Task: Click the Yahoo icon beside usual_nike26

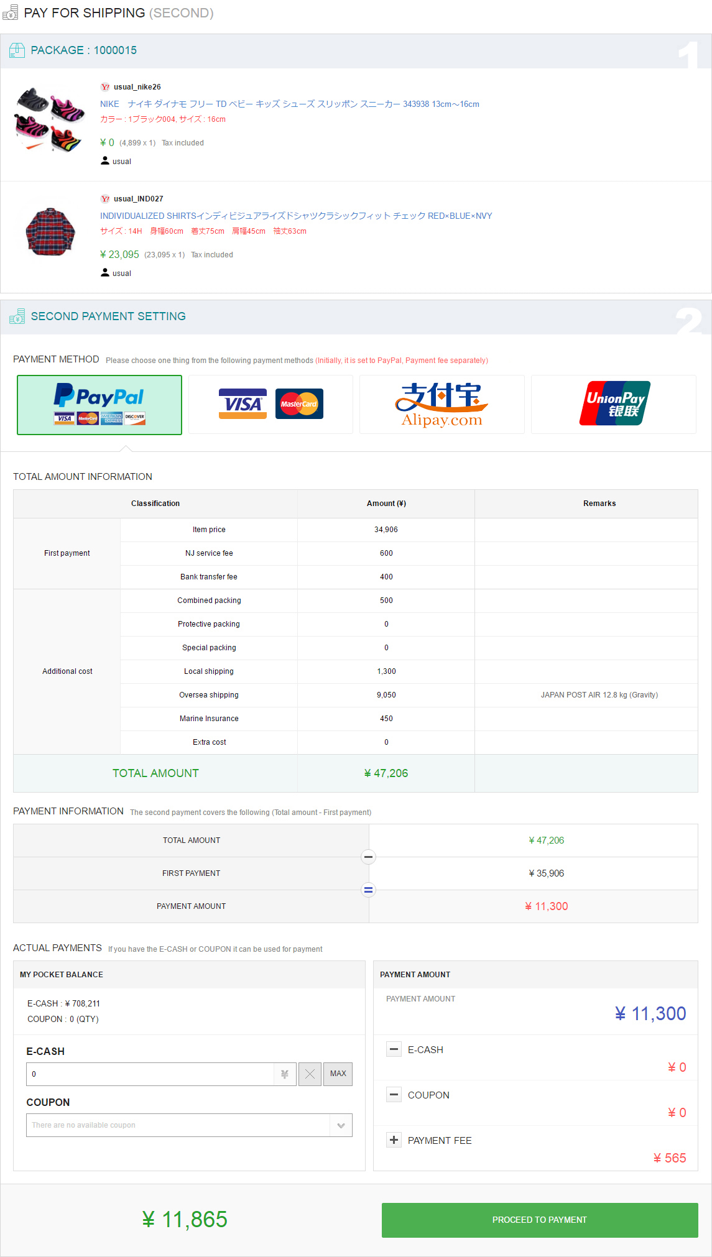Action: [105, 87]
